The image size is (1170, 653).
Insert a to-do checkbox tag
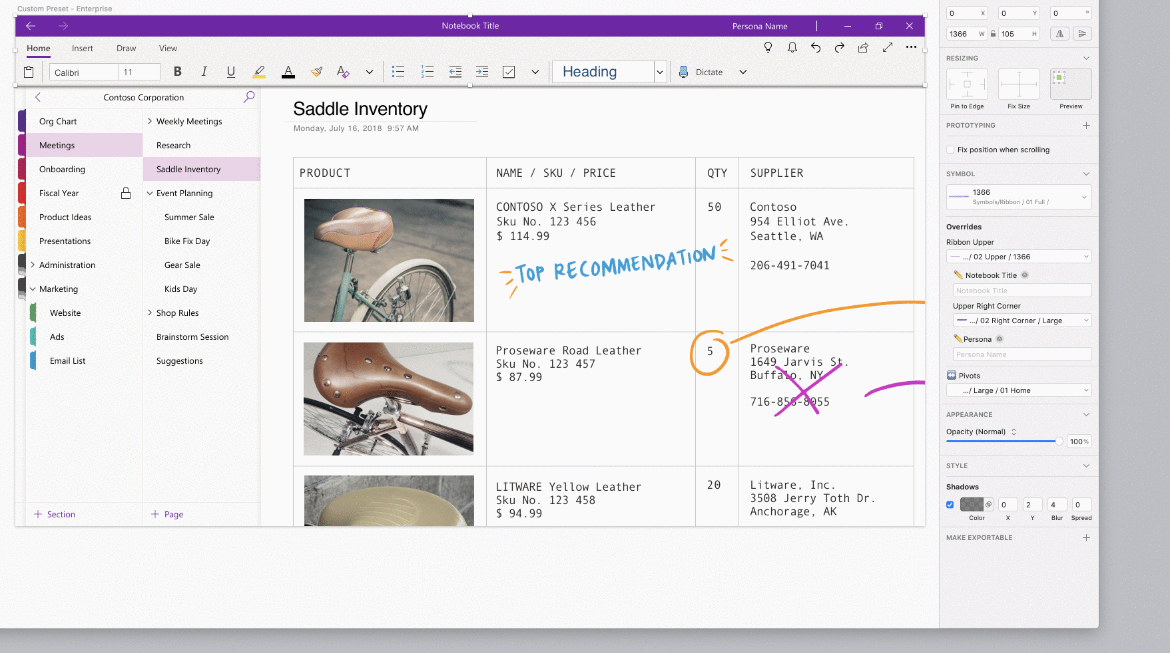coord(509,72)
